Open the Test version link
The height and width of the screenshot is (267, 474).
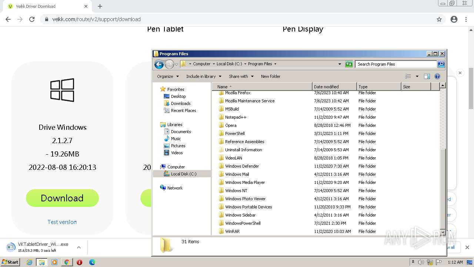pyautogui.click(x=62, y=222)
